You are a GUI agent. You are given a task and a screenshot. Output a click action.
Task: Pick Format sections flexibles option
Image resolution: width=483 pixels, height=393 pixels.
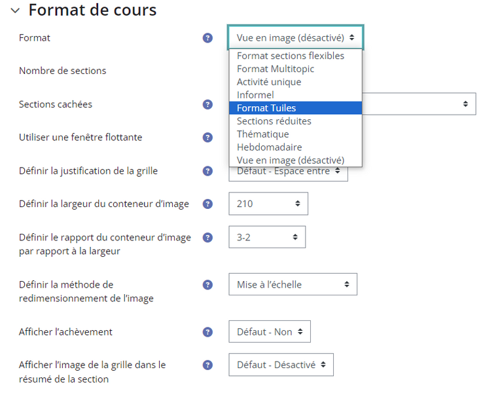point(295,56)
